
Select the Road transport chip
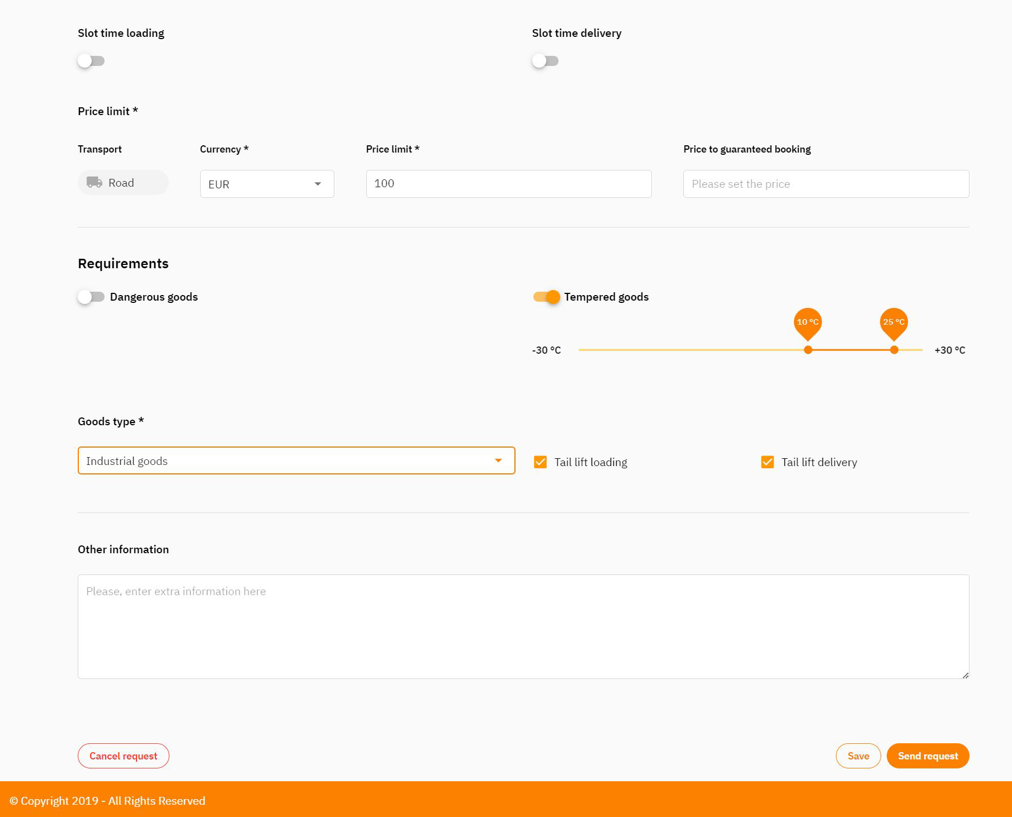pos(123,183)
